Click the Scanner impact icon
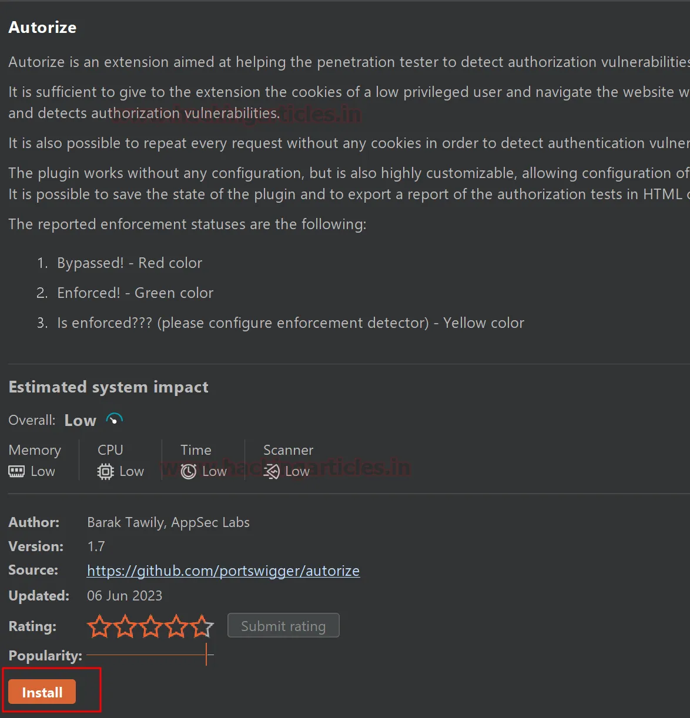 [272, 471]
